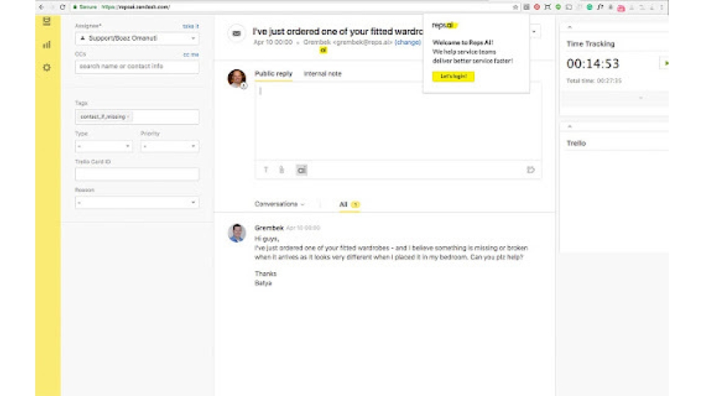
Task: Open the Reason dropdown
Action: click(137, 203)
